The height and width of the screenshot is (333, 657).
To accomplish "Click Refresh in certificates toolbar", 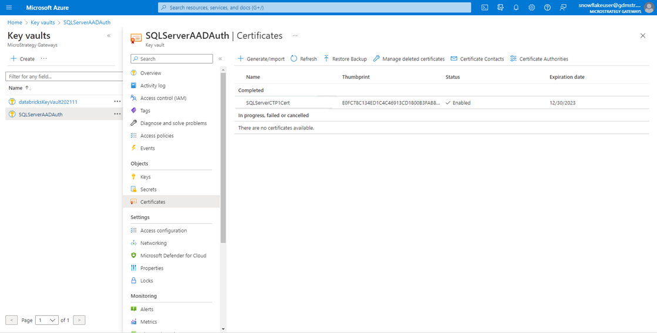I will pos(304,59).
